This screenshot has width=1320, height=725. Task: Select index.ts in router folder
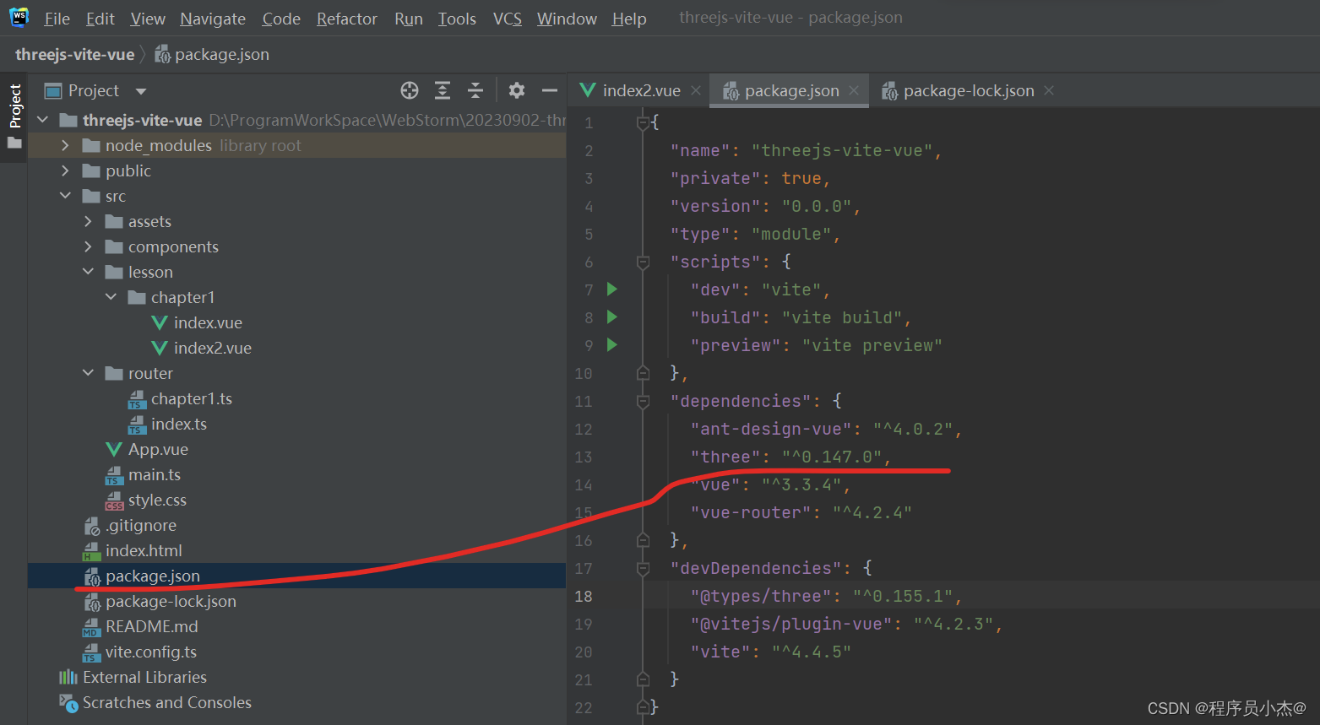178,424
